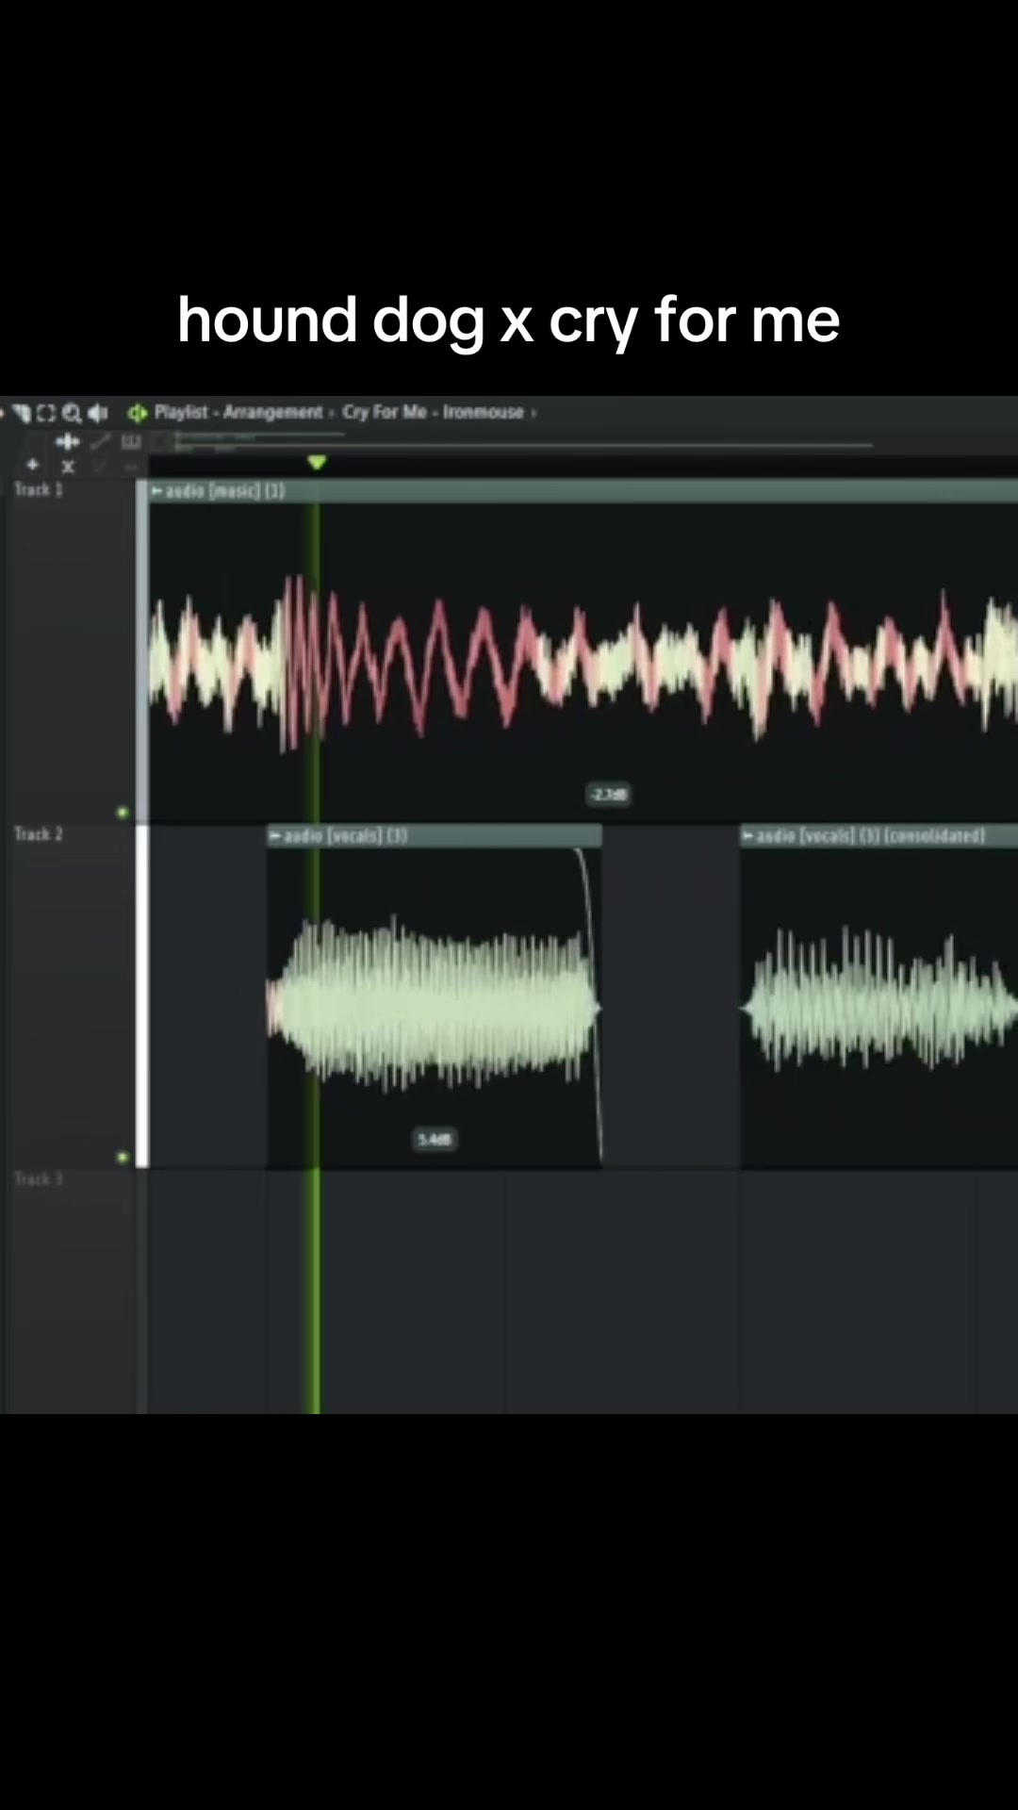Select the paint/stamp tool icon in playlist toolbar

coord(22,413)
